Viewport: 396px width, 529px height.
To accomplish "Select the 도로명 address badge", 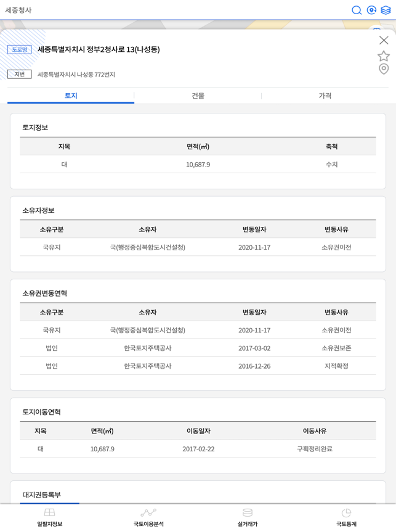I will tap(20, 49).
